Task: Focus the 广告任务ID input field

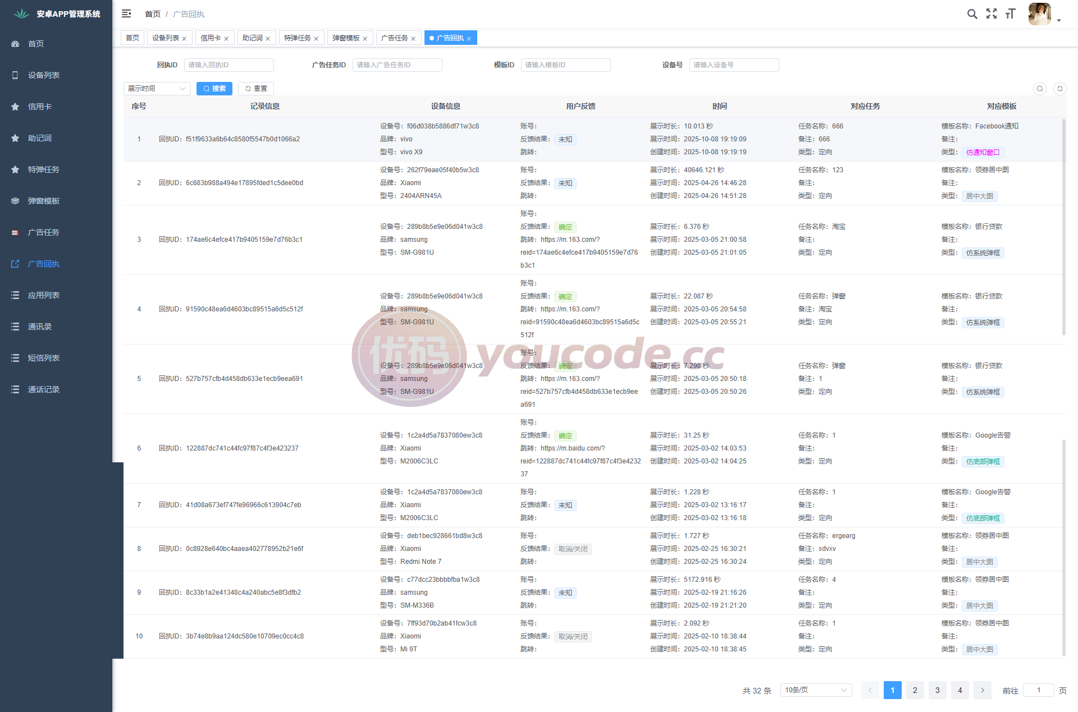Action: [398, 65]
